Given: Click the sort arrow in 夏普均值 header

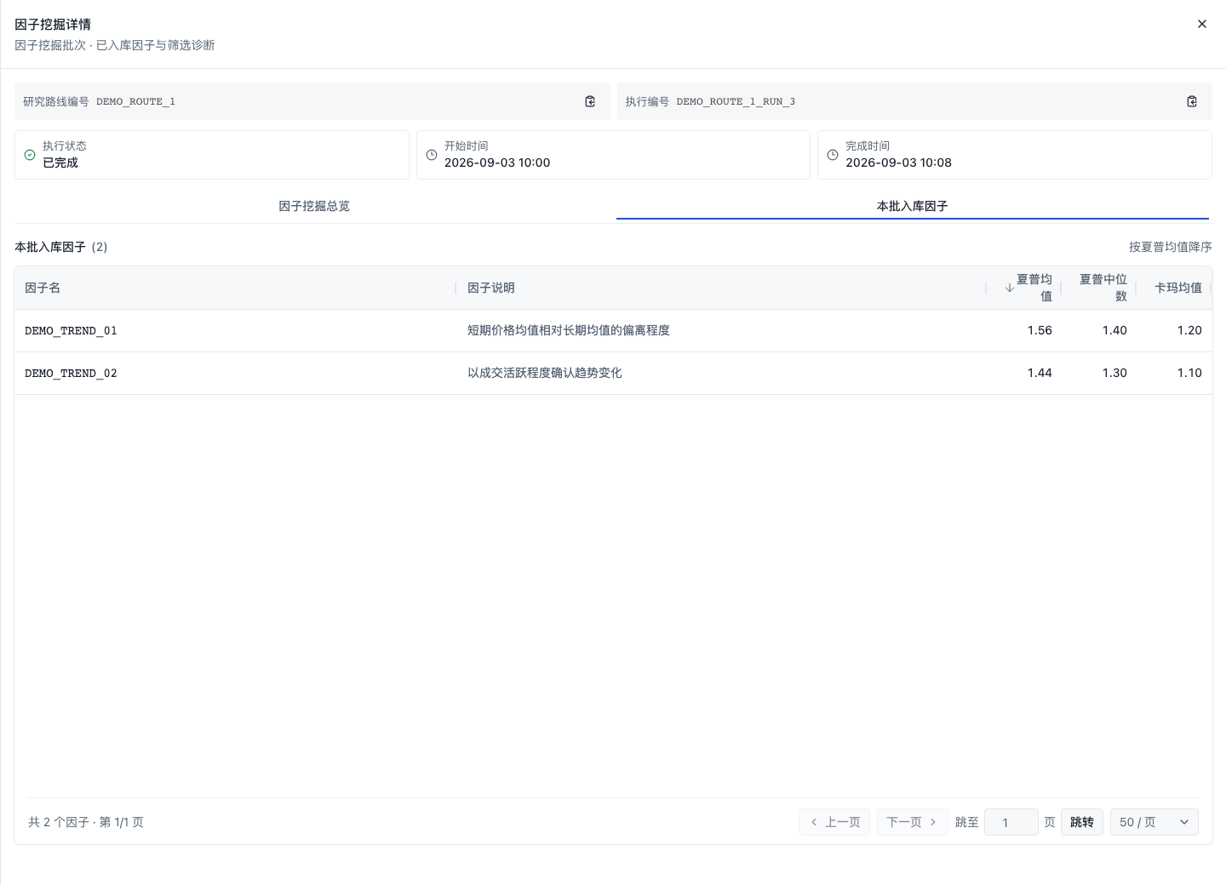Looking at the screenshot, I should 1009,288.
